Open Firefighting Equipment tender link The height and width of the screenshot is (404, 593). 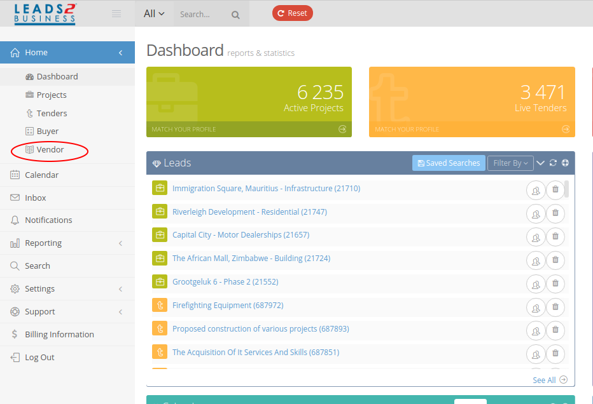coord(228,305)
